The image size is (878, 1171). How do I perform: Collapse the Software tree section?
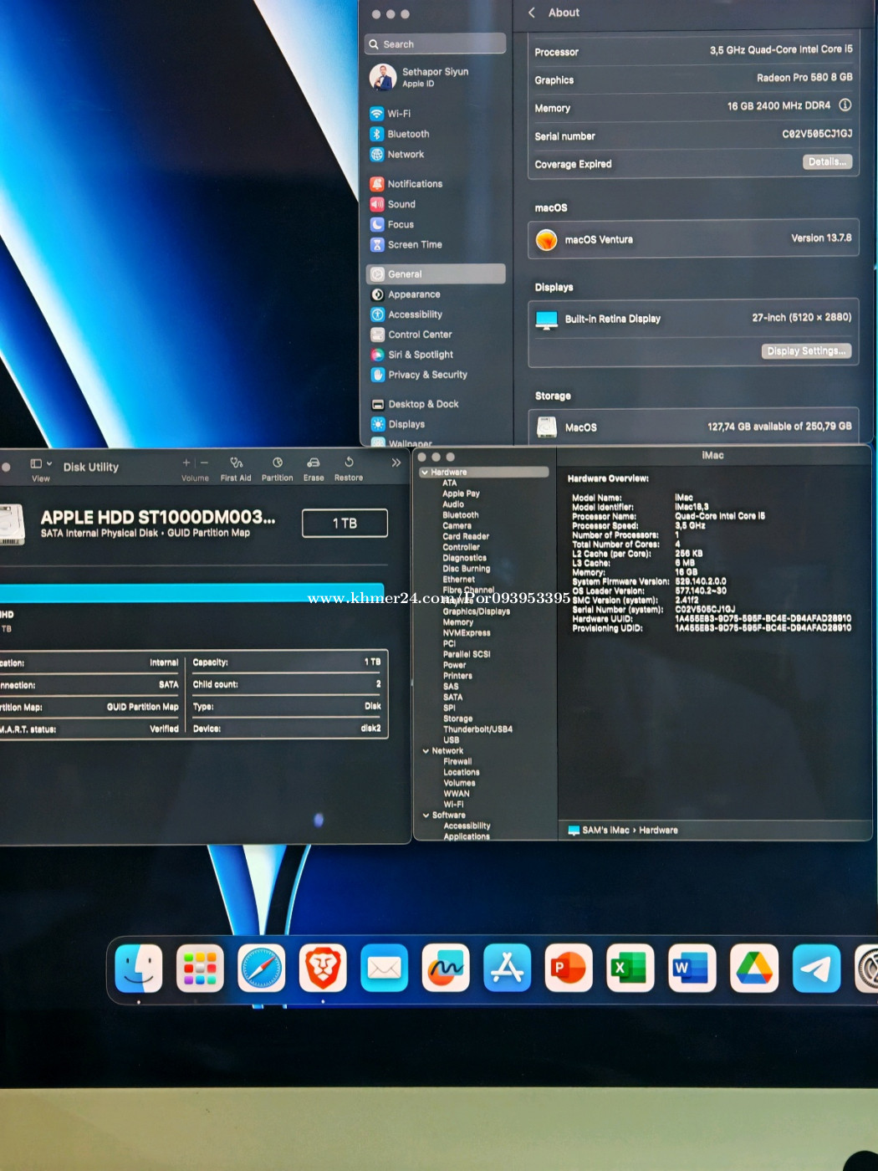(426, 816)
